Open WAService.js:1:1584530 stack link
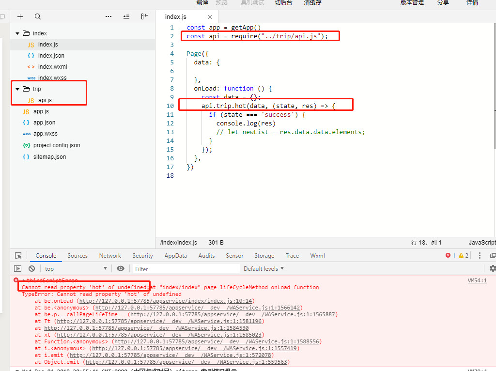 click(146, 328)
